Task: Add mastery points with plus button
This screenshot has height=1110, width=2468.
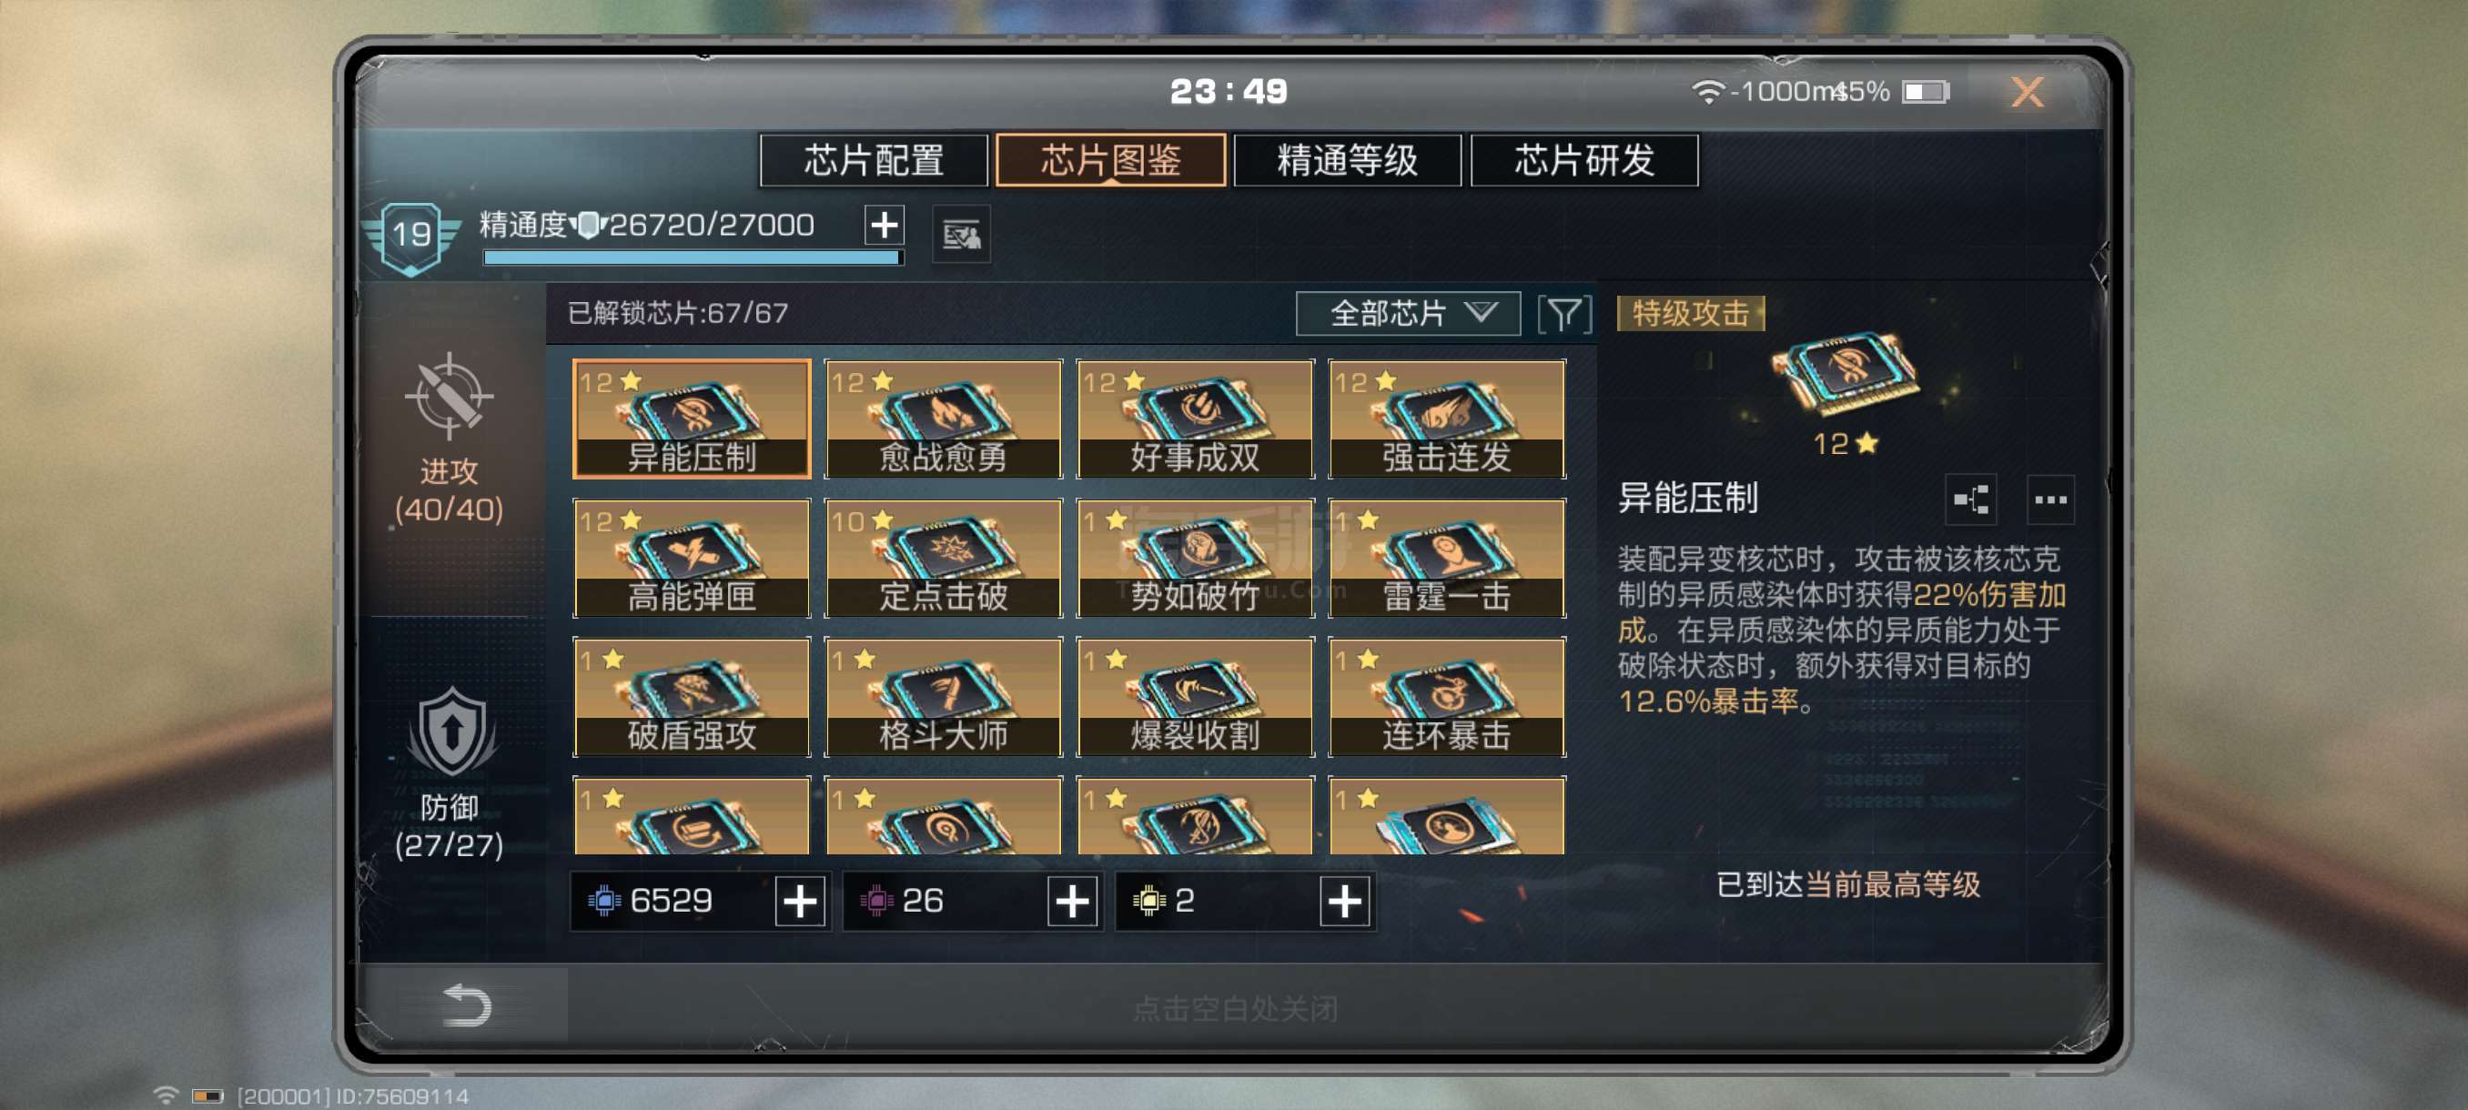Action: tap(884, 226)
